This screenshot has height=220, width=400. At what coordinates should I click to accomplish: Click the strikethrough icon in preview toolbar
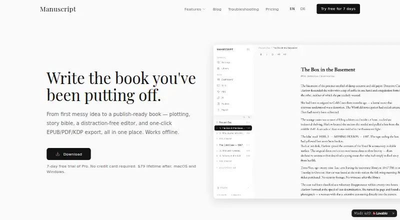272,54
